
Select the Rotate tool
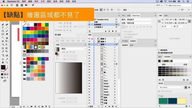[3, 38]
